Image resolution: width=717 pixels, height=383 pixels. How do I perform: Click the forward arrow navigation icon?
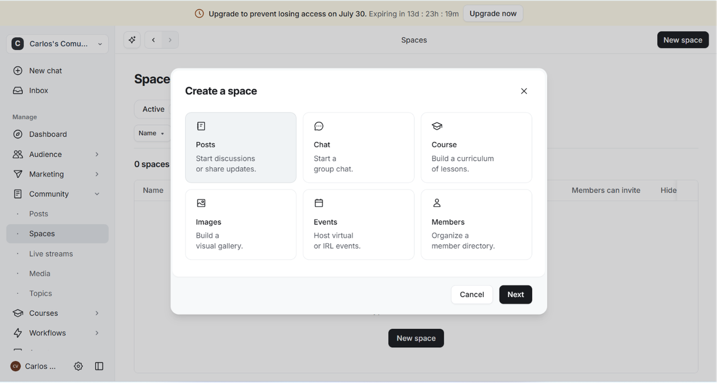pyautogui.click(x=170, y=40)
